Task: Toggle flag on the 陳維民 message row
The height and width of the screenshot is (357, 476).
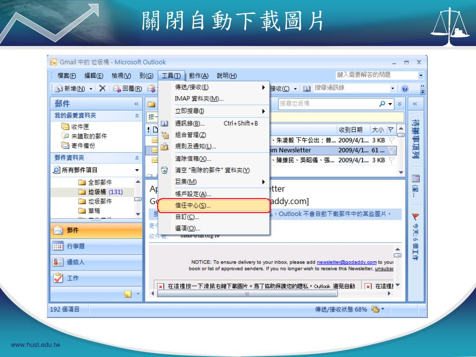Action: pyautogui.click(x=392, y=160)
